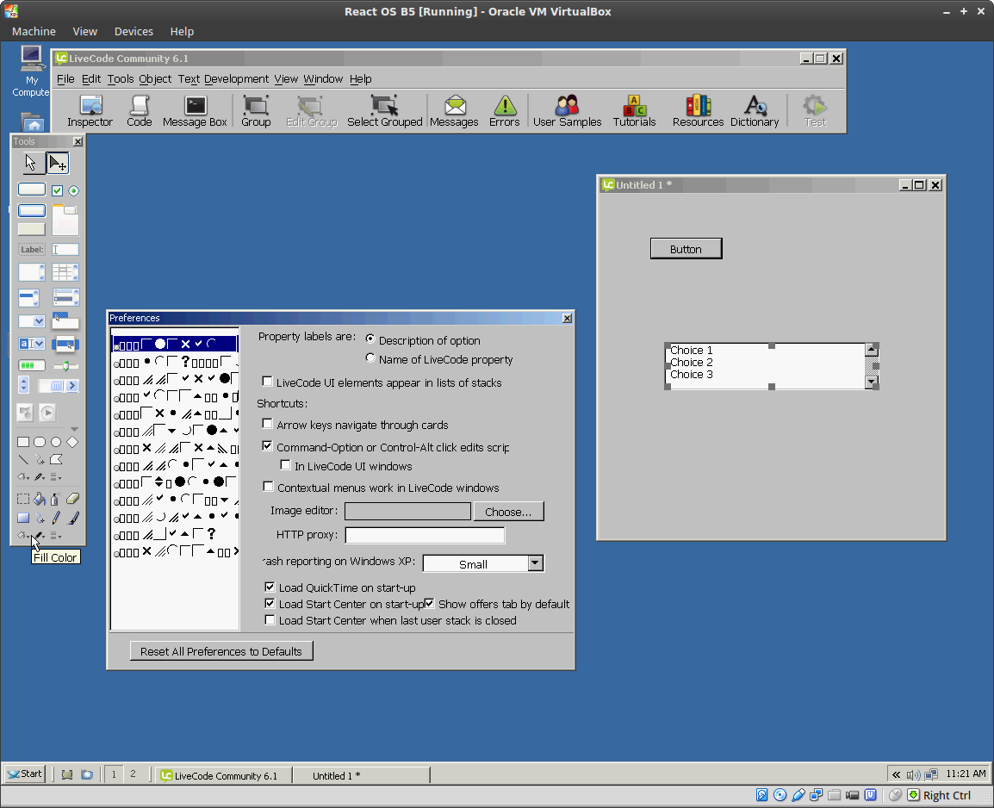Viewport: 994px width, 808px height.
Task: Click scroll down arrow on Choice list field
Action: click(872, 382)
